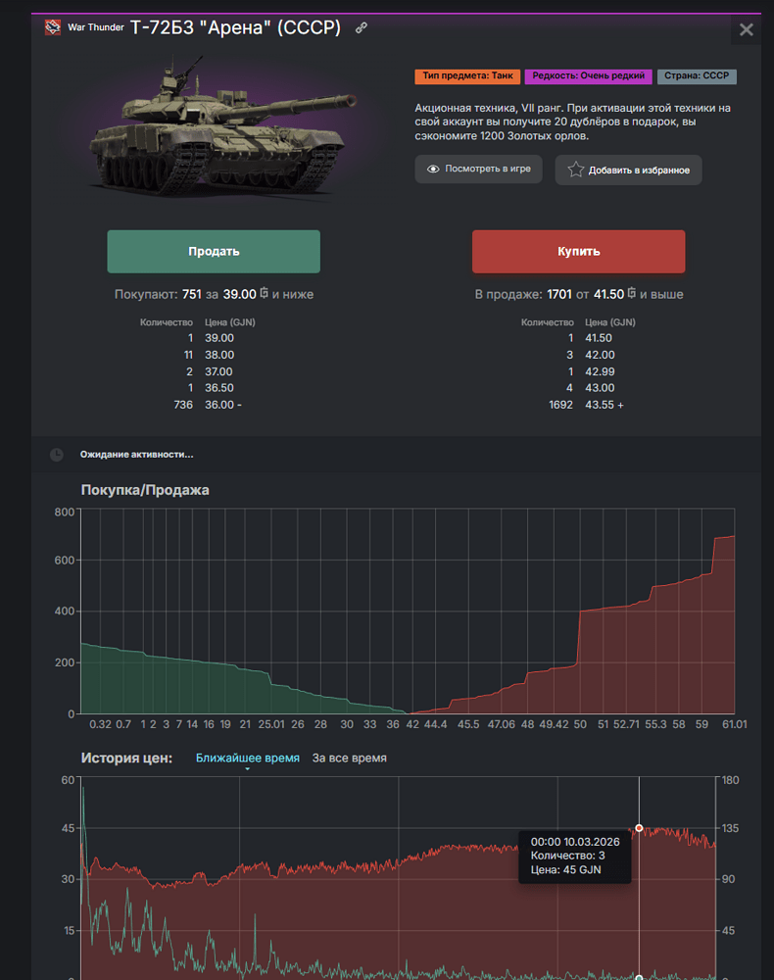This screenshot has height=980, width=774.
Task: Click the chain link icon beside the title
Action: (x=362, y=28)
